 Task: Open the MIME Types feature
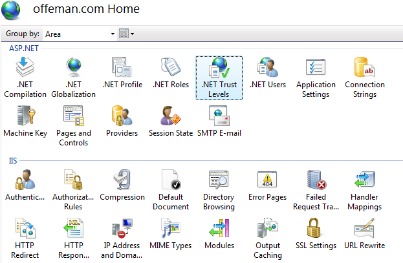pos(171,234)
